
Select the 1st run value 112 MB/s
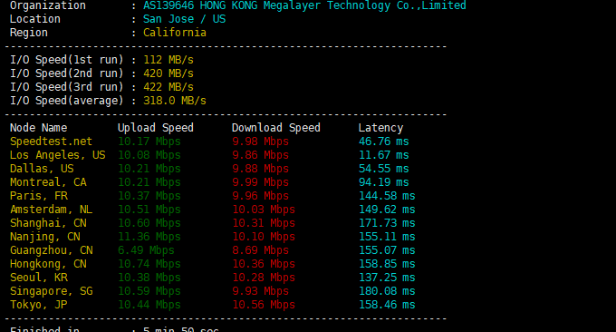tap(168, 60)
